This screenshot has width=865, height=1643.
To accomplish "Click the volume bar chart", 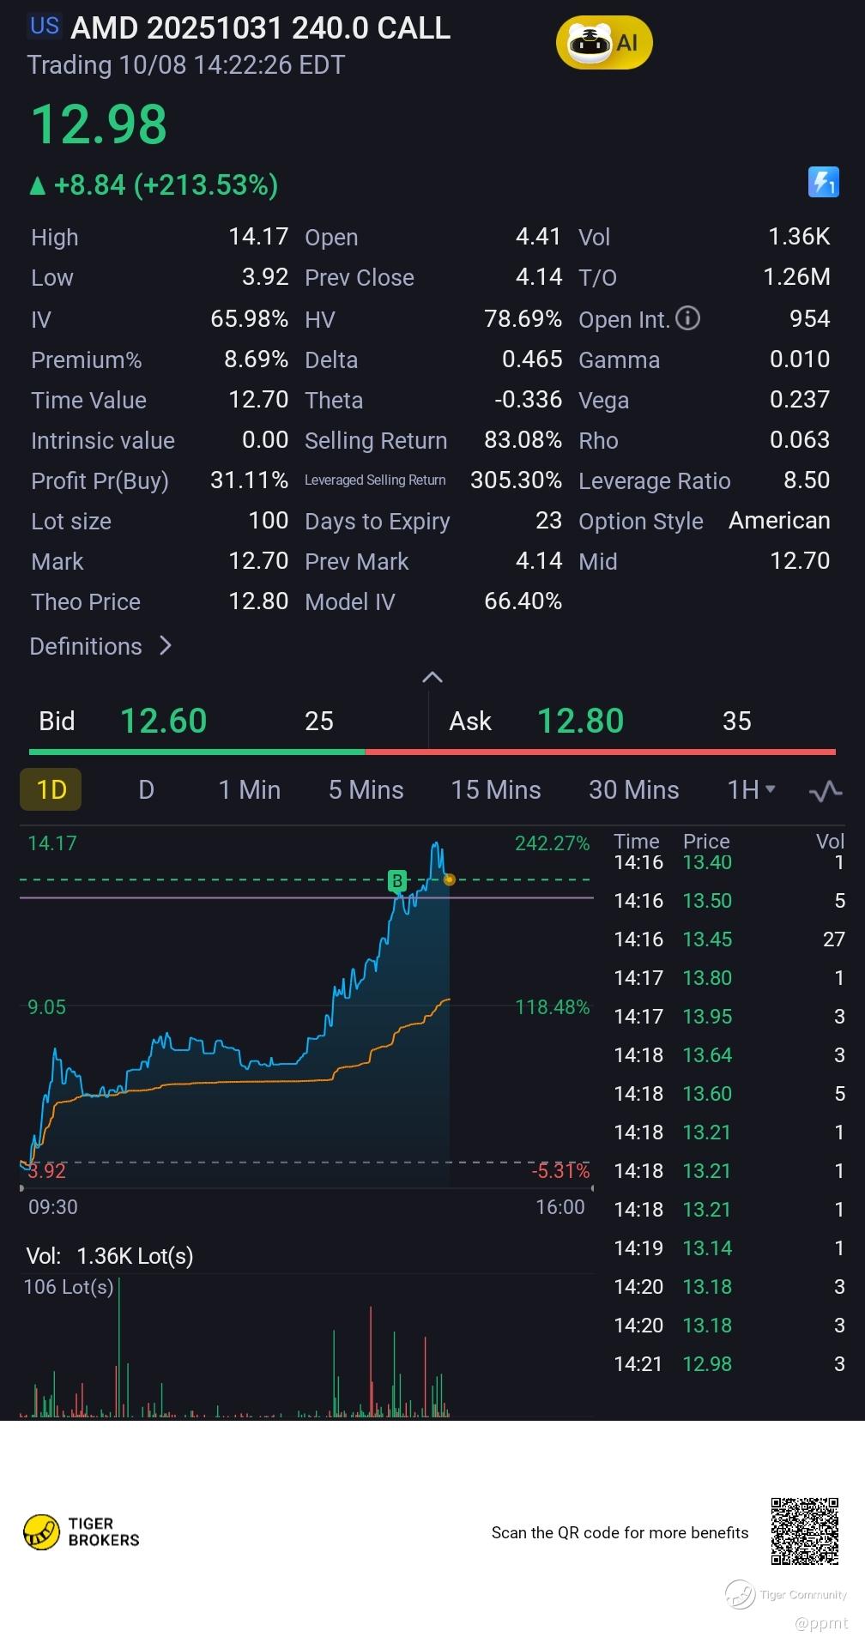I will (306, 1347).
